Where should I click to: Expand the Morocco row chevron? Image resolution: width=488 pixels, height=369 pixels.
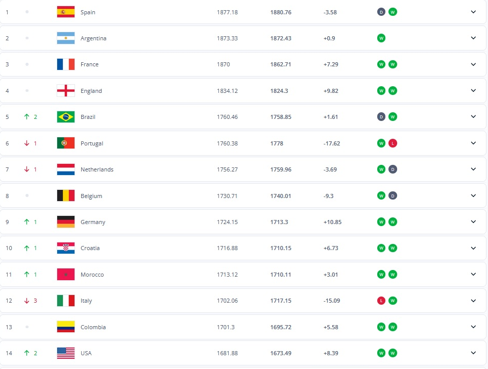pos(473,275)
